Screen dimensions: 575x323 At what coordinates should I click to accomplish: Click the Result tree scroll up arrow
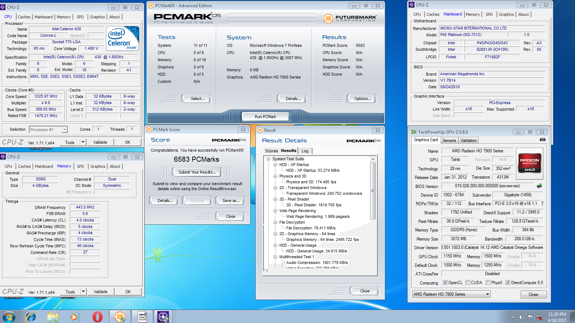(x=373, y=159)
